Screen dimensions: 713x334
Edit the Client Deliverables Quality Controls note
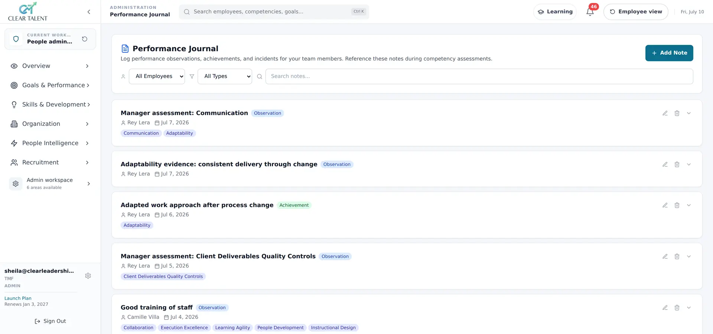[665, 256]
